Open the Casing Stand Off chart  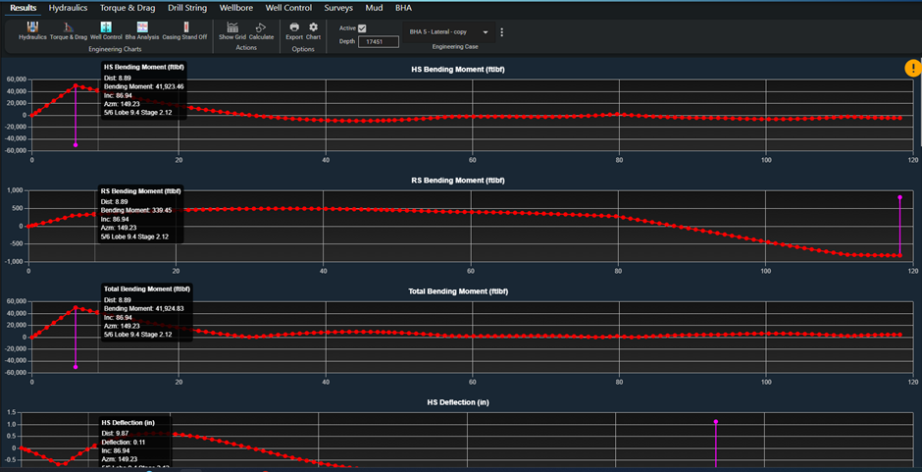coord(184,27)
